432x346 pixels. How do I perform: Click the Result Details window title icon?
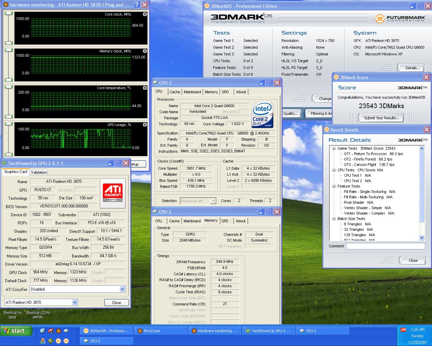[x=327, y=130]
